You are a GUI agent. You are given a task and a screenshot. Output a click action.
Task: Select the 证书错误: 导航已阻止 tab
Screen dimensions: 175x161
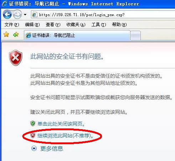coord(77,35)
